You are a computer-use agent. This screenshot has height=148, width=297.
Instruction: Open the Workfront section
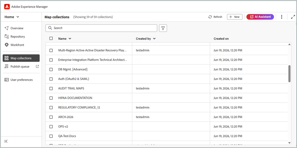[x=17, y=45]
